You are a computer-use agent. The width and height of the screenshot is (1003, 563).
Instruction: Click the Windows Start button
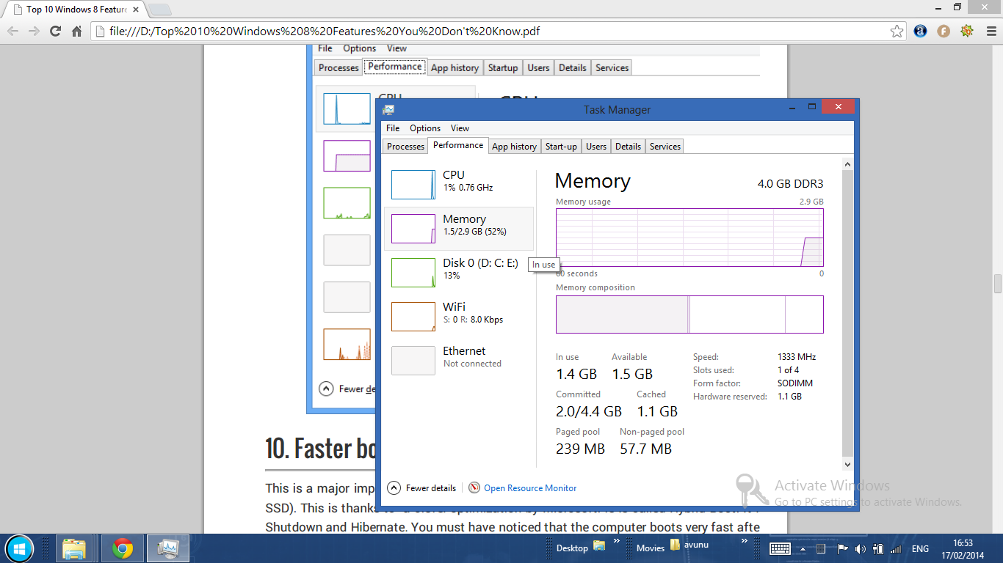coord(18,548)
